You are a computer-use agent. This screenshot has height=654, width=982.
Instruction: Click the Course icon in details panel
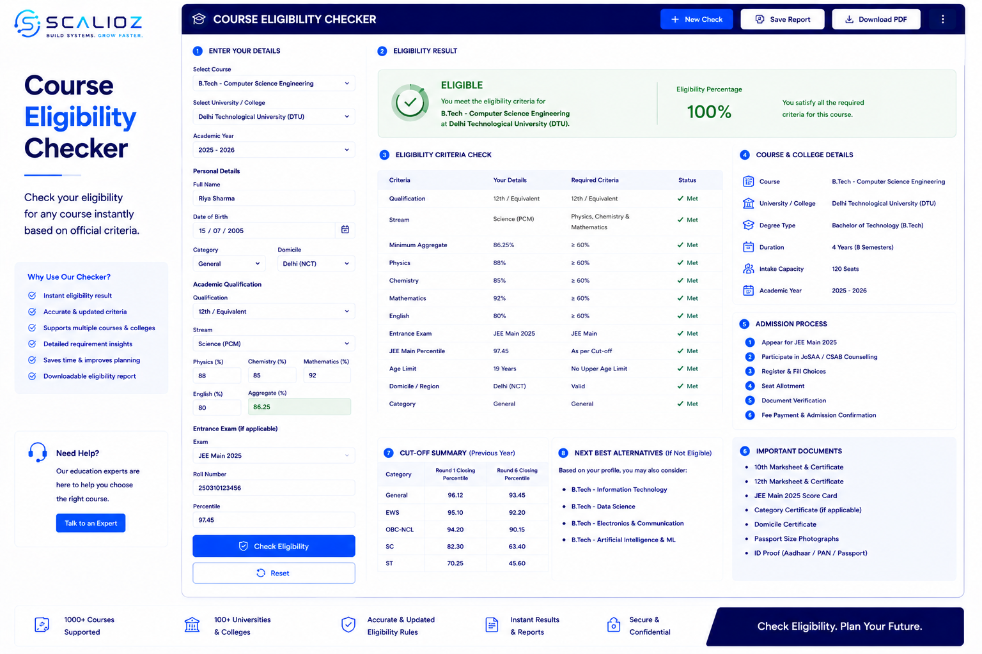[748, 181]
